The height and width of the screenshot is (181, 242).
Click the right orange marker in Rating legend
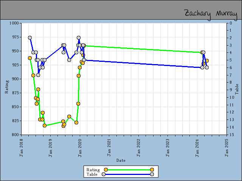point(152,170)
